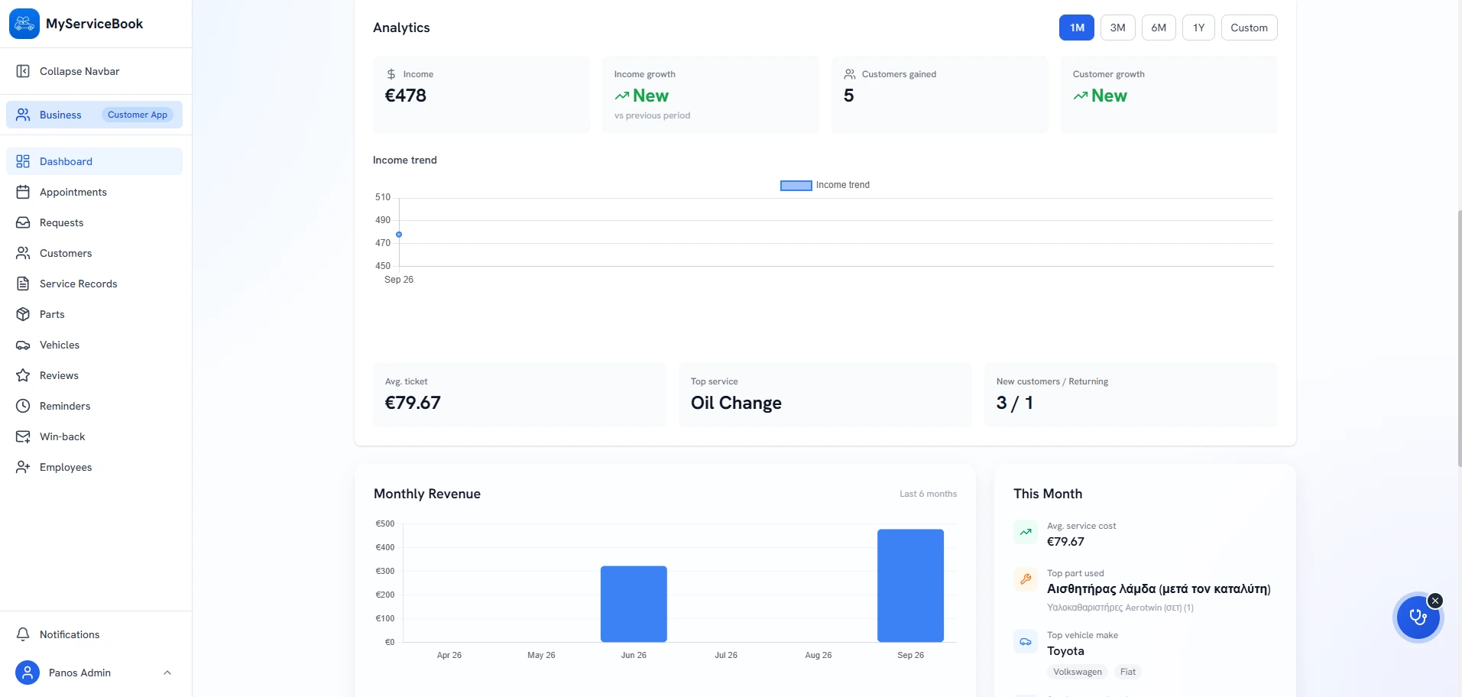The image size is (1462, 697).
Task: Click the MyServiceBook logo icon
Action: (x=24, y=24)
